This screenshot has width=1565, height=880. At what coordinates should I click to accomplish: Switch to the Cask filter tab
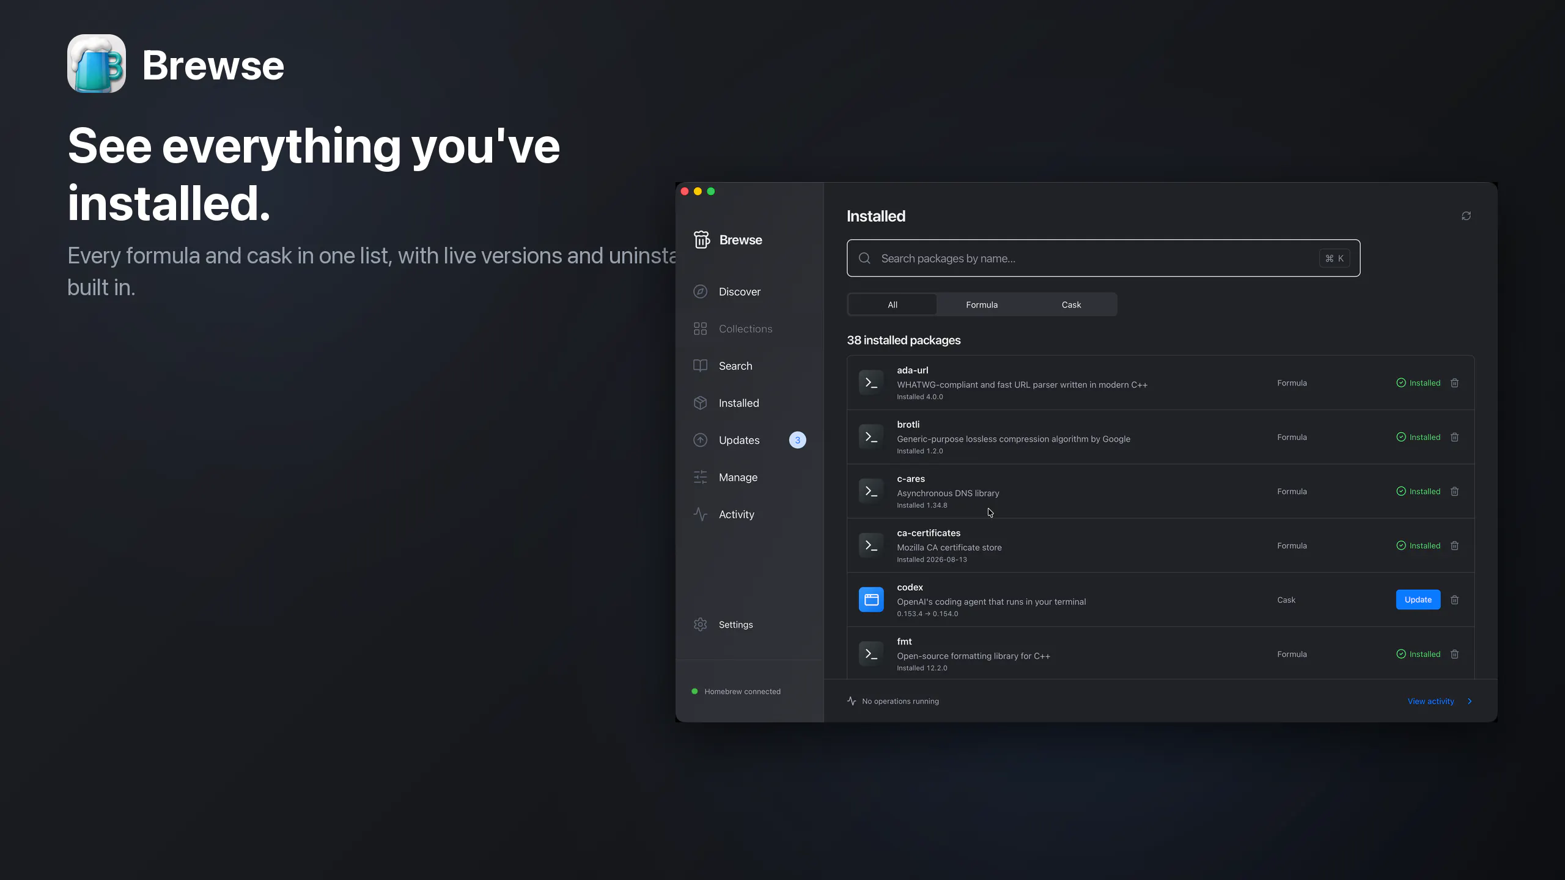click(1071, 304)
